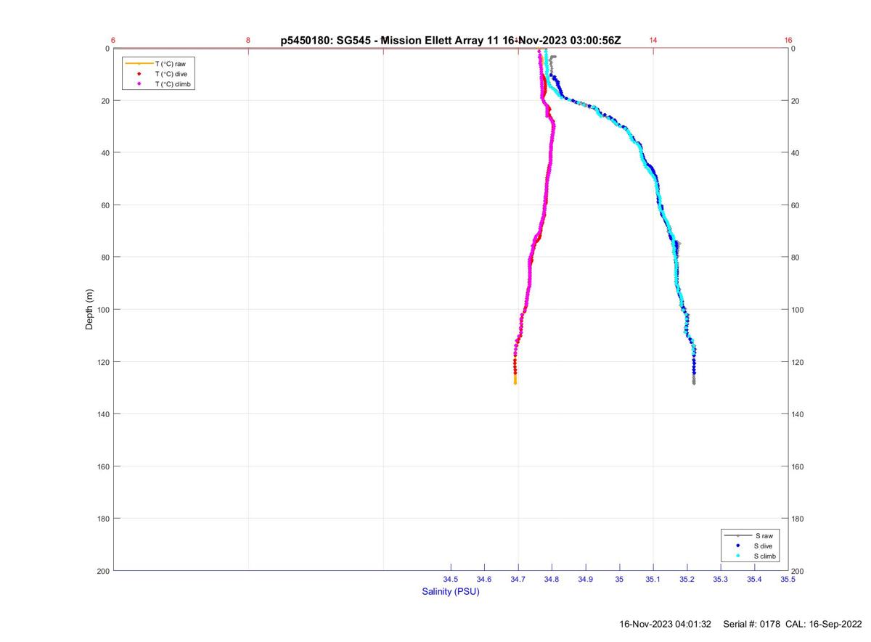Click the red temperature tick label 14
The width and height of the screenshot is (871, 642).
[x=653, y=41]
